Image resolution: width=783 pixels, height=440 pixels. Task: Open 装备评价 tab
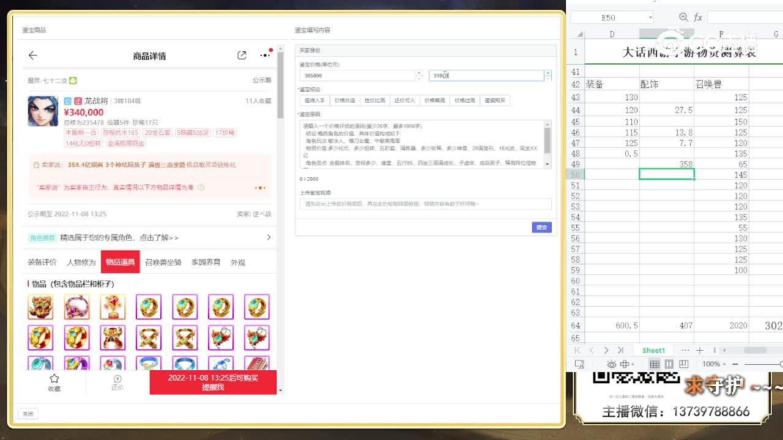[x=42, y=262]
